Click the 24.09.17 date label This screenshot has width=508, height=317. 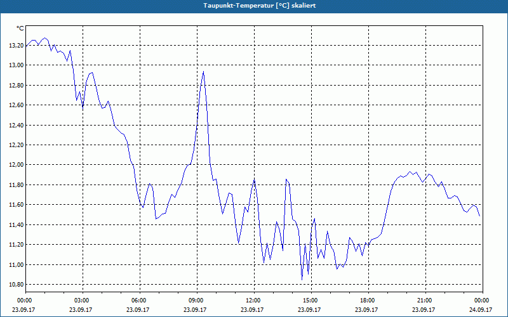point(481,309)
